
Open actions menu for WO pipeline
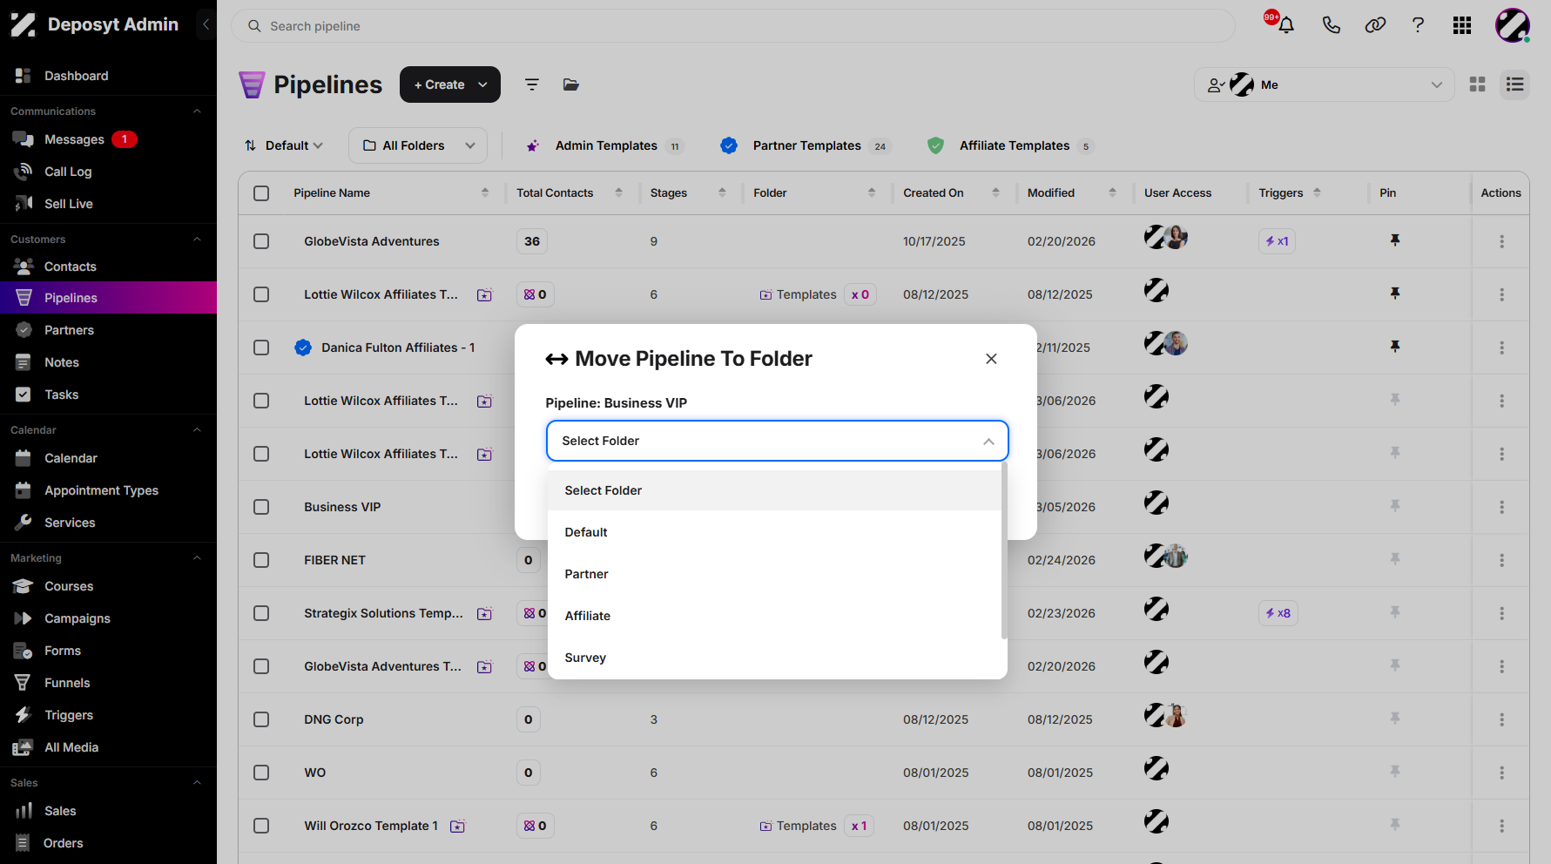click(x=1501, y=773)
